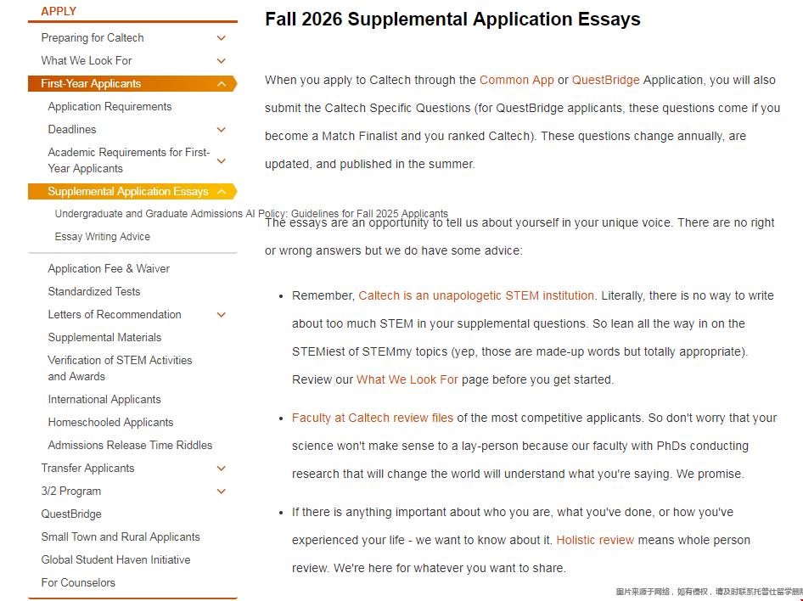Open Faculty at Caltech review files link
The width and height of the screenshot is (803, 601).
click(x=373, y=418)
